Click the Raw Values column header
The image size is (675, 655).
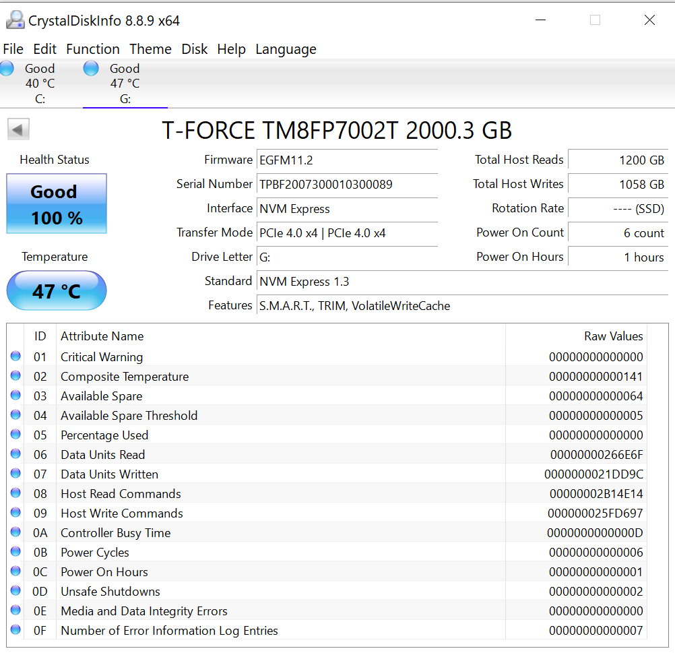pos(612,336)
